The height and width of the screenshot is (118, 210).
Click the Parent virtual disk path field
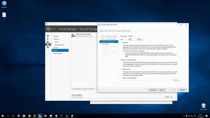[x=147, y=80]
